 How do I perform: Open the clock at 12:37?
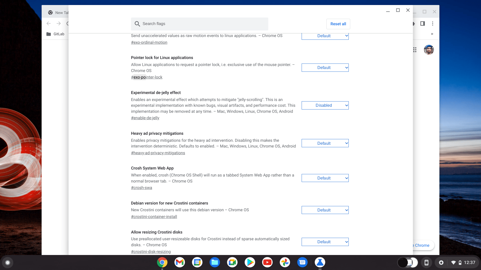coord(469,262)
